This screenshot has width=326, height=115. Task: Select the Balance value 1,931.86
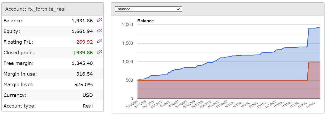[82, 21]
